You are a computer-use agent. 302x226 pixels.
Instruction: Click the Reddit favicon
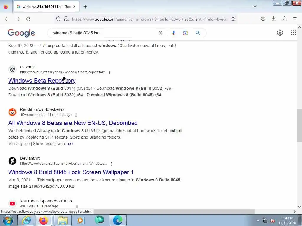pyautogui.click(x=12, y=112)
